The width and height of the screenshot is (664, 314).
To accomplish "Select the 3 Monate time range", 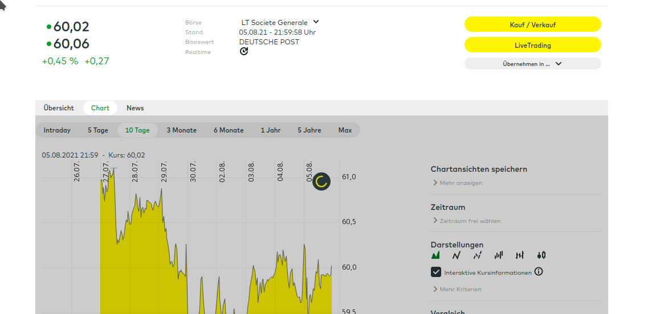I will pyautogui.click(x=181, y=130).
